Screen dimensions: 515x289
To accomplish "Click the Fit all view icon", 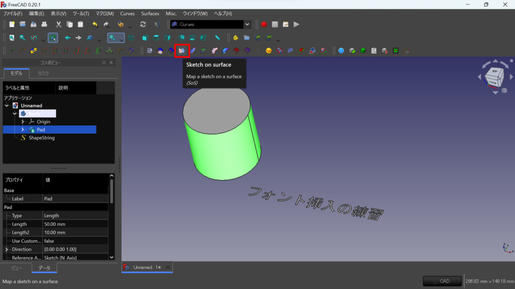I will 12,38.
